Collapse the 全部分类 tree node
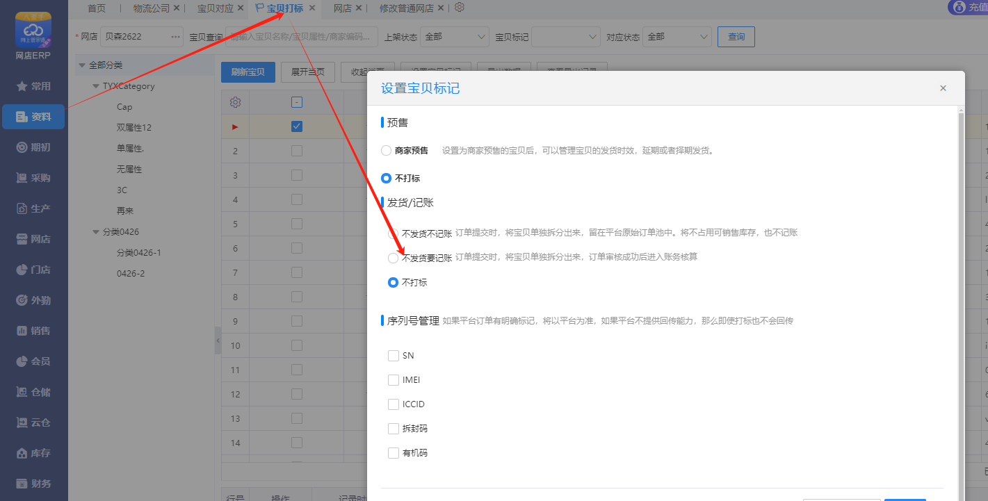The width and height of the screenshot is (988, 501). click(82, 65)
